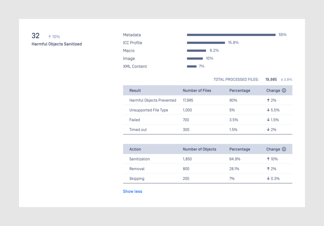Screen dimensions: 324x226
Task: Click the Macro 8.2% bar
Action: point(196,51)
